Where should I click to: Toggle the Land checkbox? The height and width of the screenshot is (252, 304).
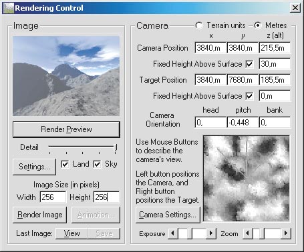(65, 164)
